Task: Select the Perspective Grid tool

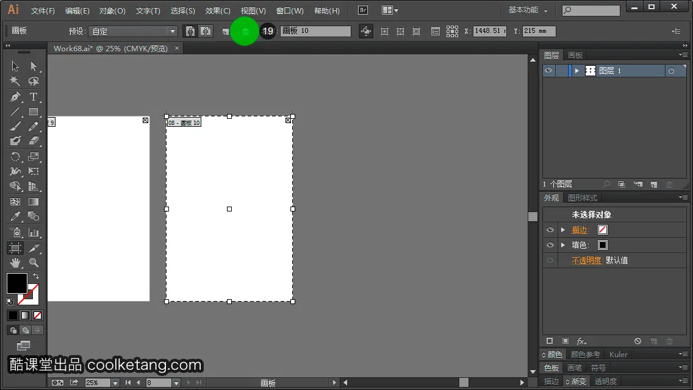Action: (34, 186)
